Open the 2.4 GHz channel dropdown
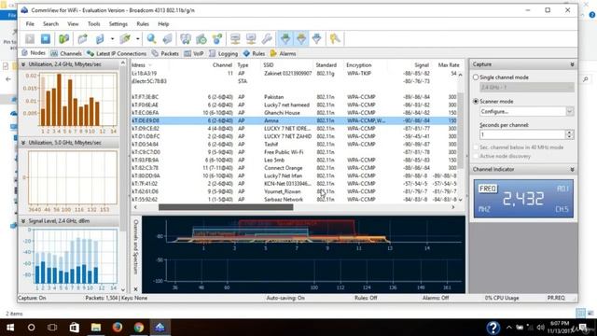Screen dimensions: 597x336 tap(526, 87)
